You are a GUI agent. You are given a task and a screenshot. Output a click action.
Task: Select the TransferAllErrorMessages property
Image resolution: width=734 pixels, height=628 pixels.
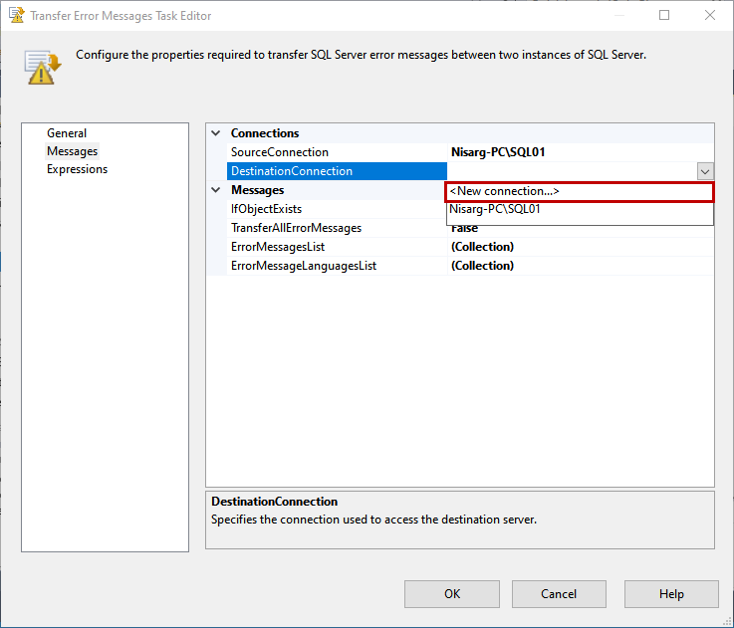(x=296, y=228)
